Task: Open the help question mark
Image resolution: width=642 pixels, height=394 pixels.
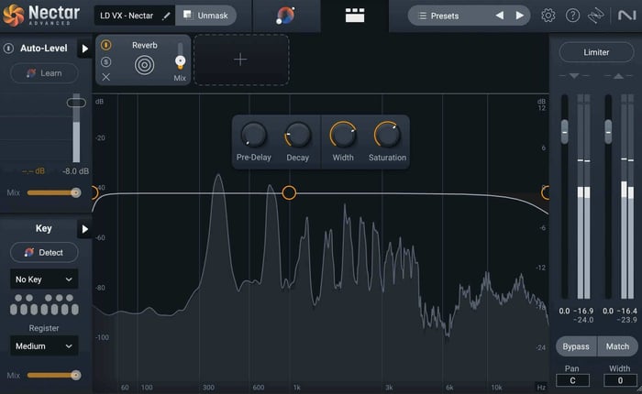Action: (572, 16)
